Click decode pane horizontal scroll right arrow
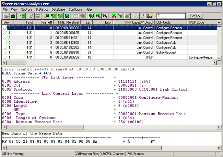 (x=219, y=127)
